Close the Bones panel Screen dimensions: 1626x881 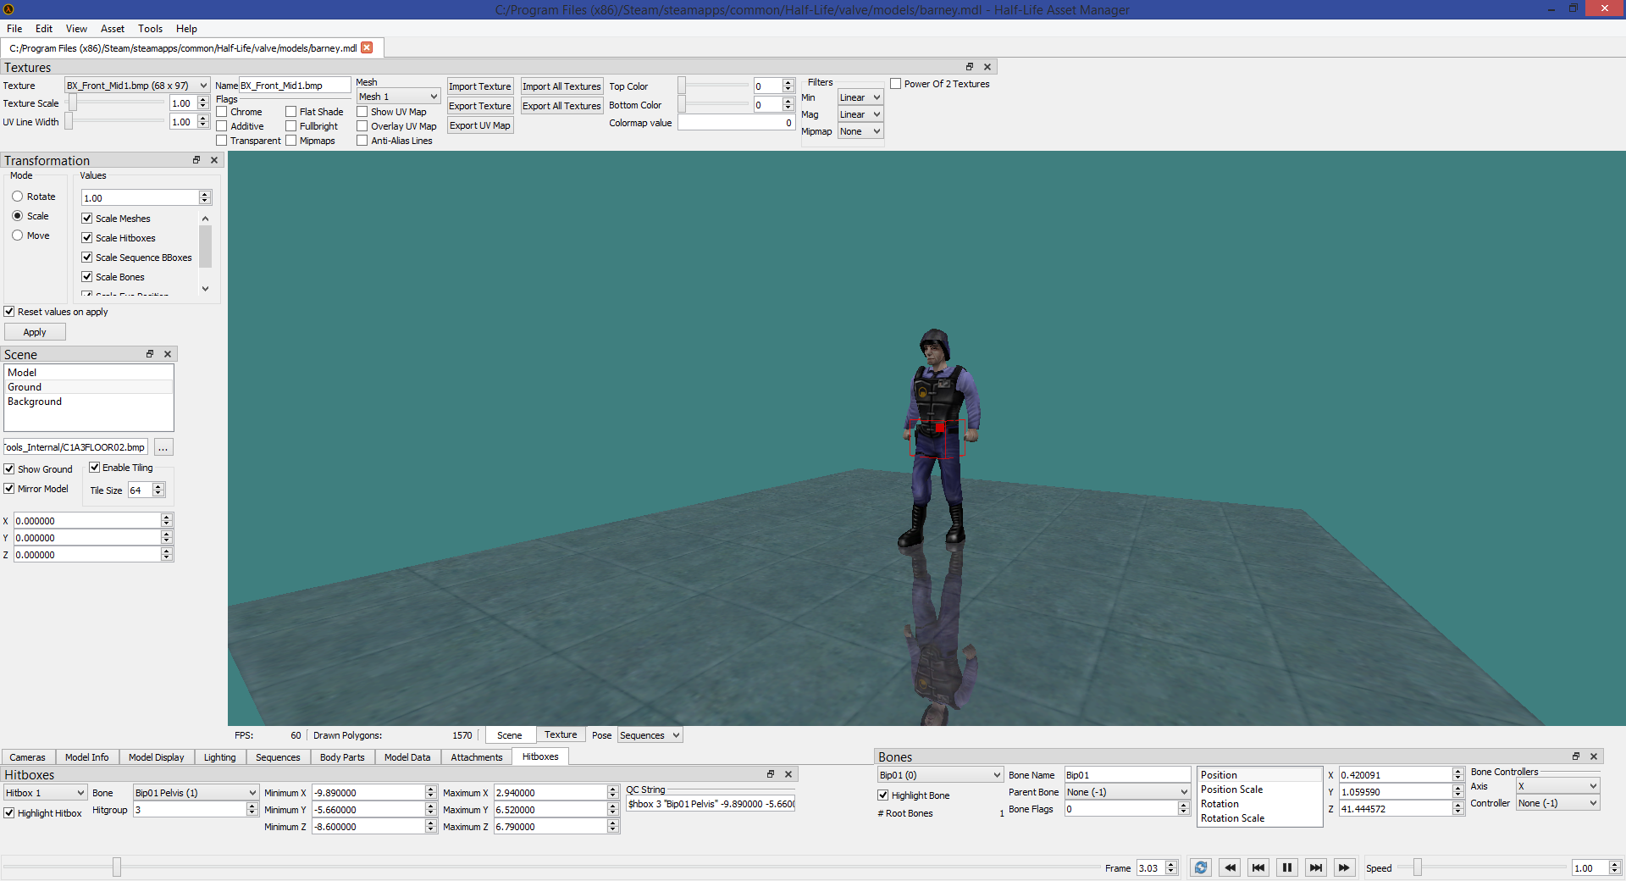[x=1594, y=756]
